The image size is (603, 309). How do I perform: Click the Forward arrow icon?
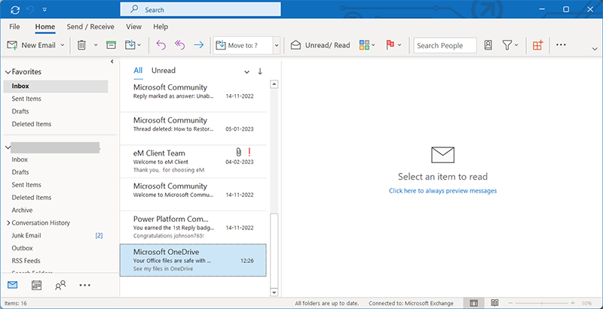pyautogui.click(x=198, y=45)
